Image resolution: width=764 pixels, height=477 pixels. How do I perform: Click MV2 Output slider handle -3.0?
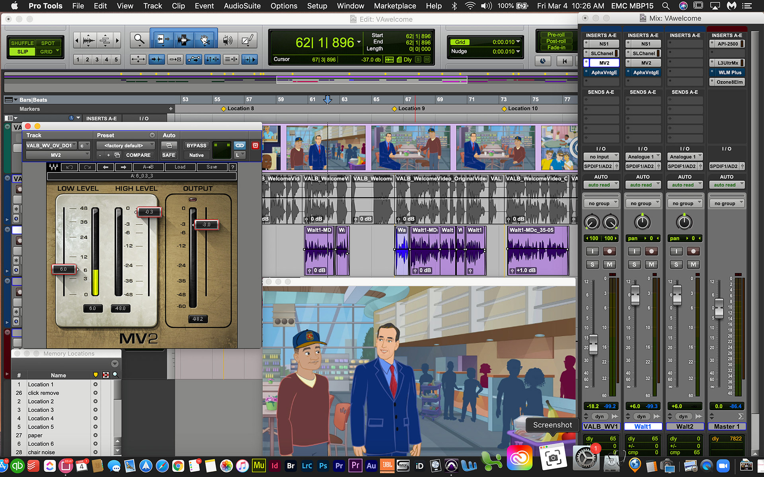coord(206,225)
